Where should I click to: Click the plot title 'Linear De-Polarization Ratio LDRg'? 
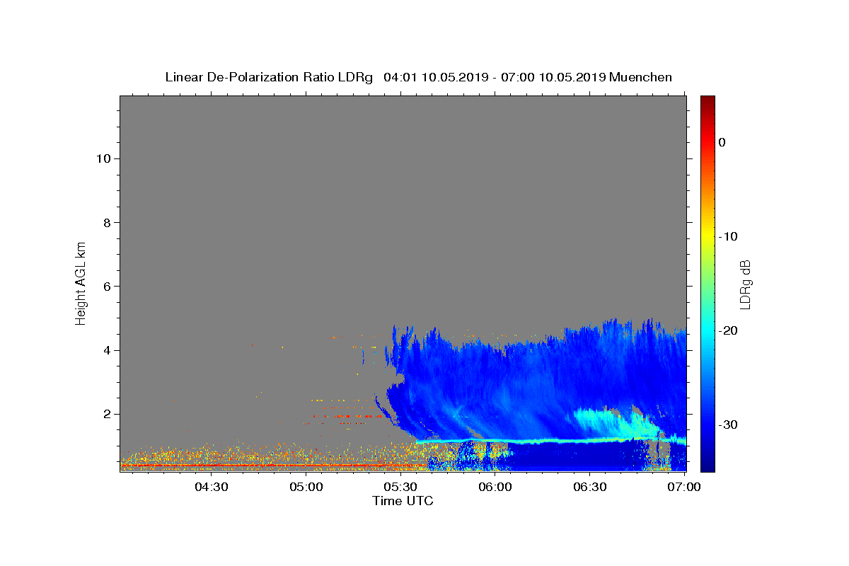[x=269, y=77]
